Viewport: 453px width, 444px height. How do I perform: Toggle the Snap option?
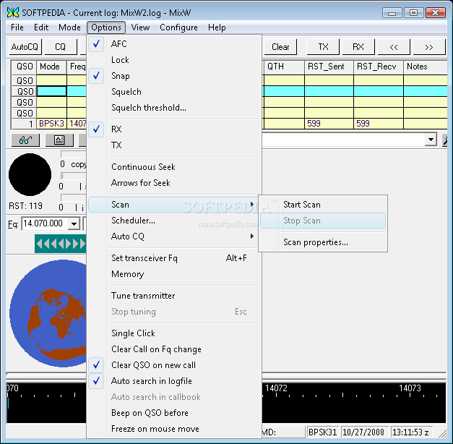174,76
